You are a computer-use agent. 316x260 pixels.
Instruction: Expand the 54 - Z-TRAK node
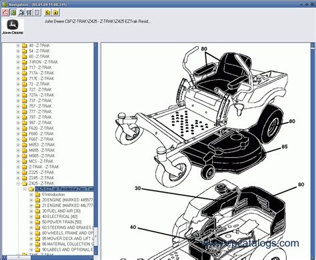tap(18, 51)
